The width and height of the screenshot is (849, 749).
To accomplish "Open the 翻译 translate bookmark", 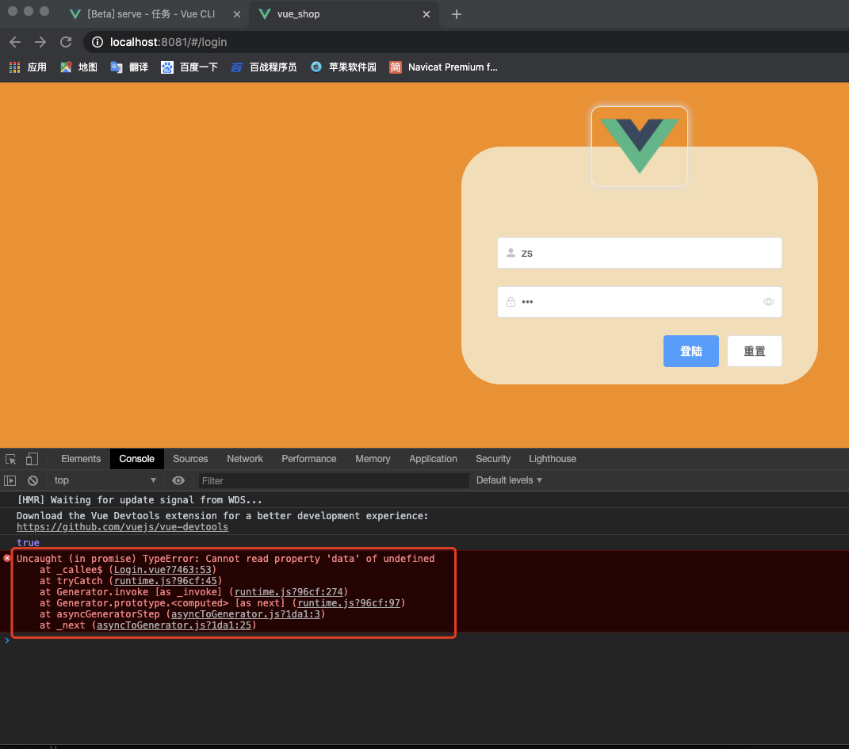I will (129, 67).
